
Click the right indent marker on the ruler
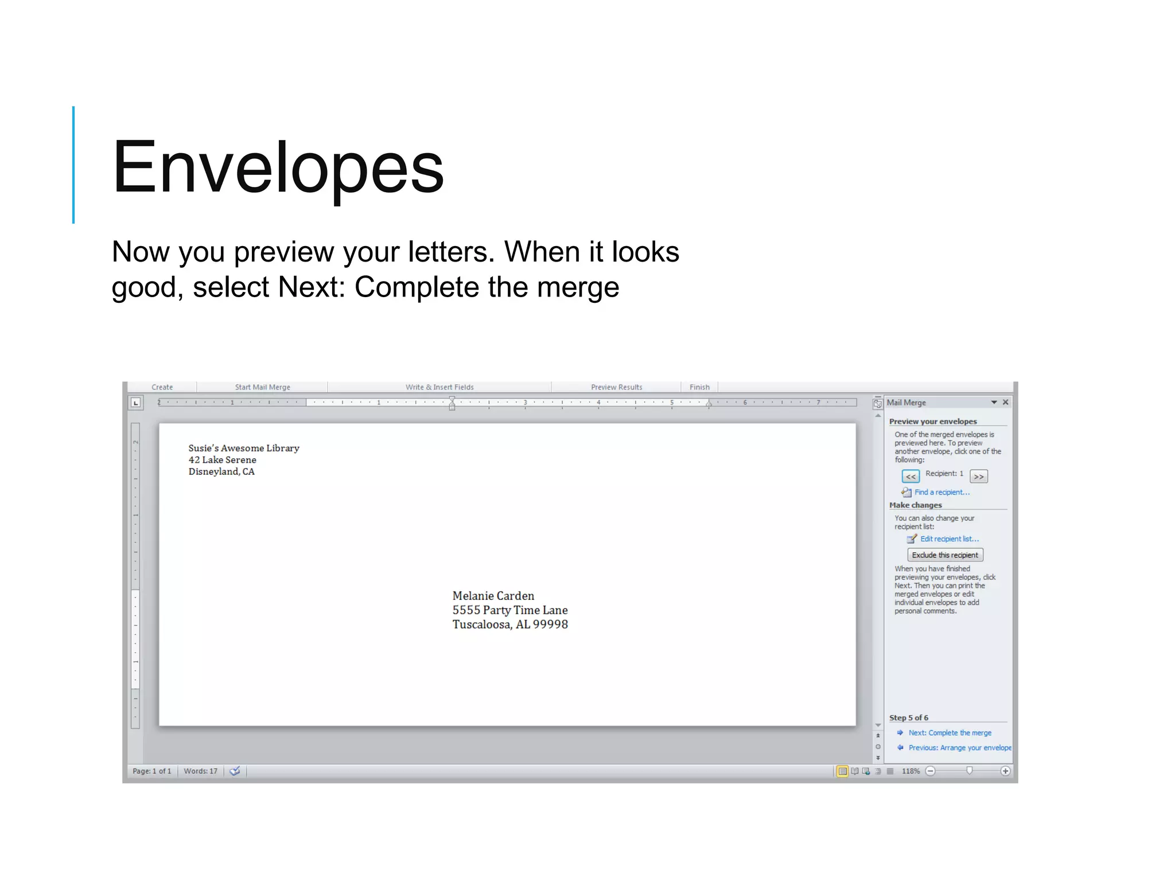709,405
